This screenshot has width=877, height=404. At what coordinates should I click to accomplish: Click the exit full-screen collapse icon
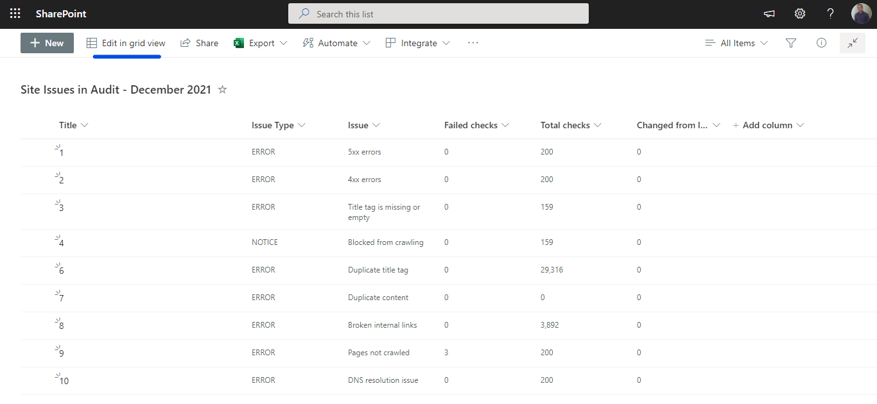pos(852,43)
